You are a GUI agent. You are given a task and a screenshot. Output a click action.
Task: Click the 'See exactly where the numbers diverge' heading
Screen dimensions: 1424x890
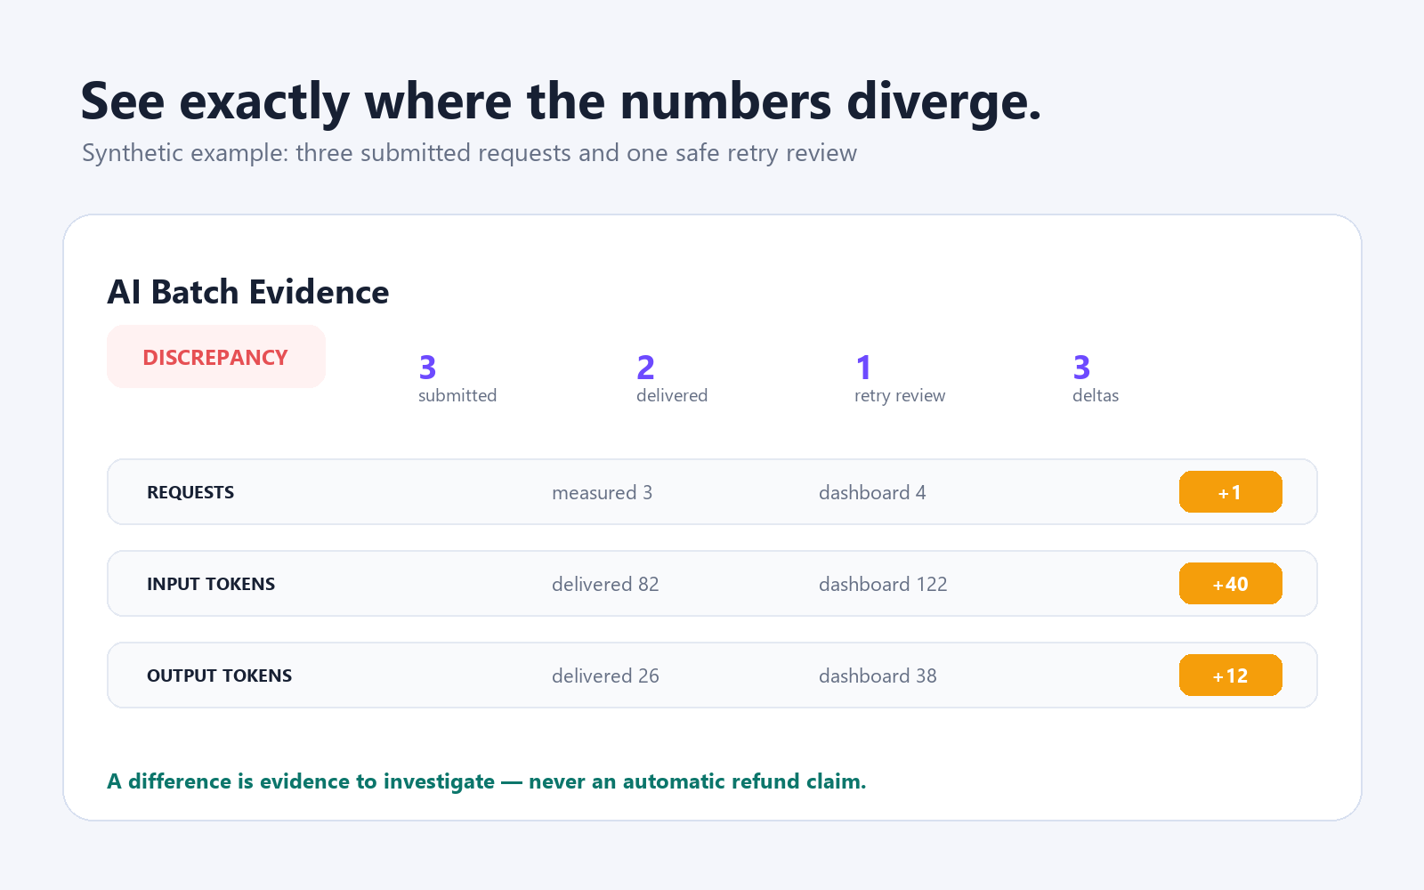click(561, 101)
